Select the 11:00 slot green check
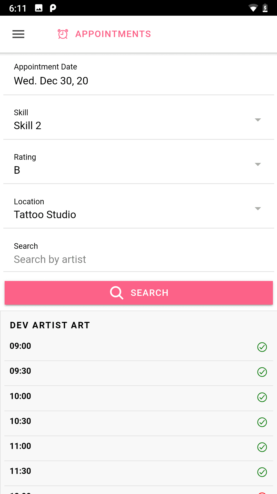The width and height of the screenshot is (277, 494). coord(262,447)
